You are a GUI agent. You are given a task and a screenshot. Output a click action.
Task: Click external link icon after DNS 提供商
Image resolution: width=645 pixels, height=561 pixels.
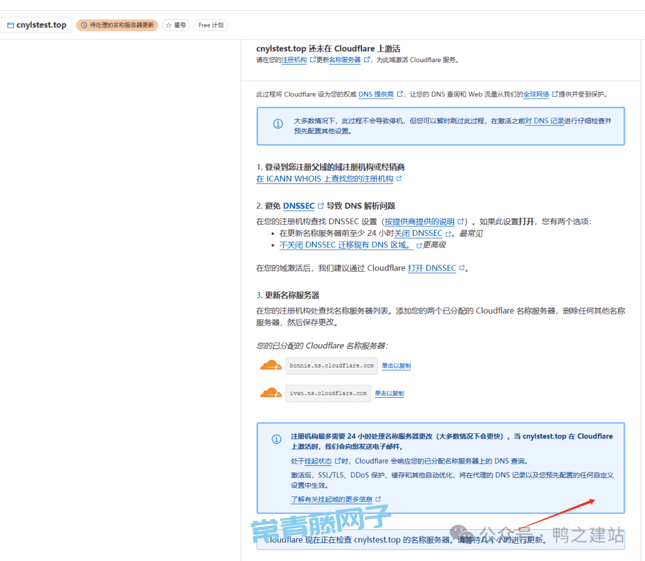click(400, 94)
